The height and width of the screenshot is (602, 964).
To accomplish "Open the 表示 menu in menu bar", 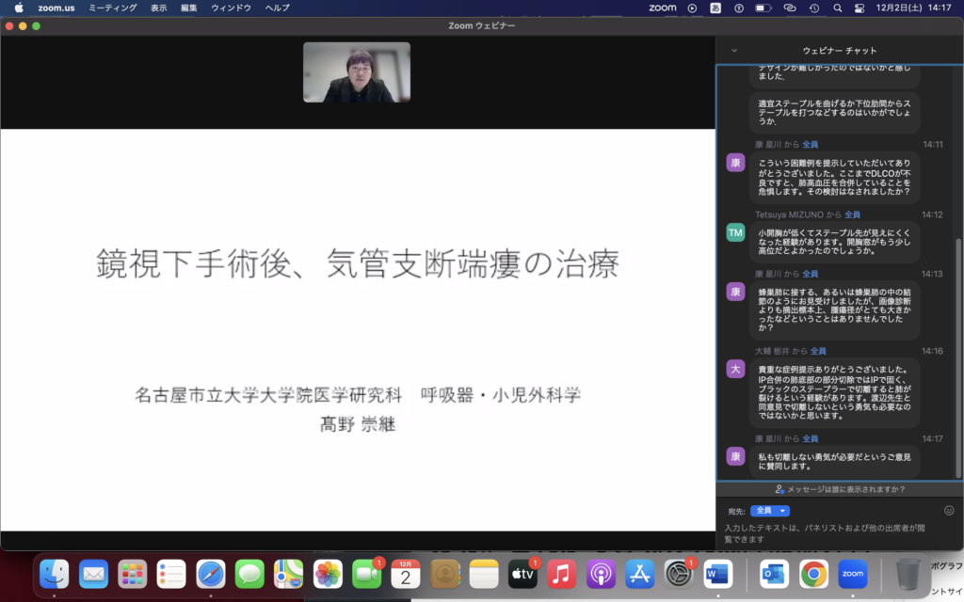I will click(x=159, y=8).
